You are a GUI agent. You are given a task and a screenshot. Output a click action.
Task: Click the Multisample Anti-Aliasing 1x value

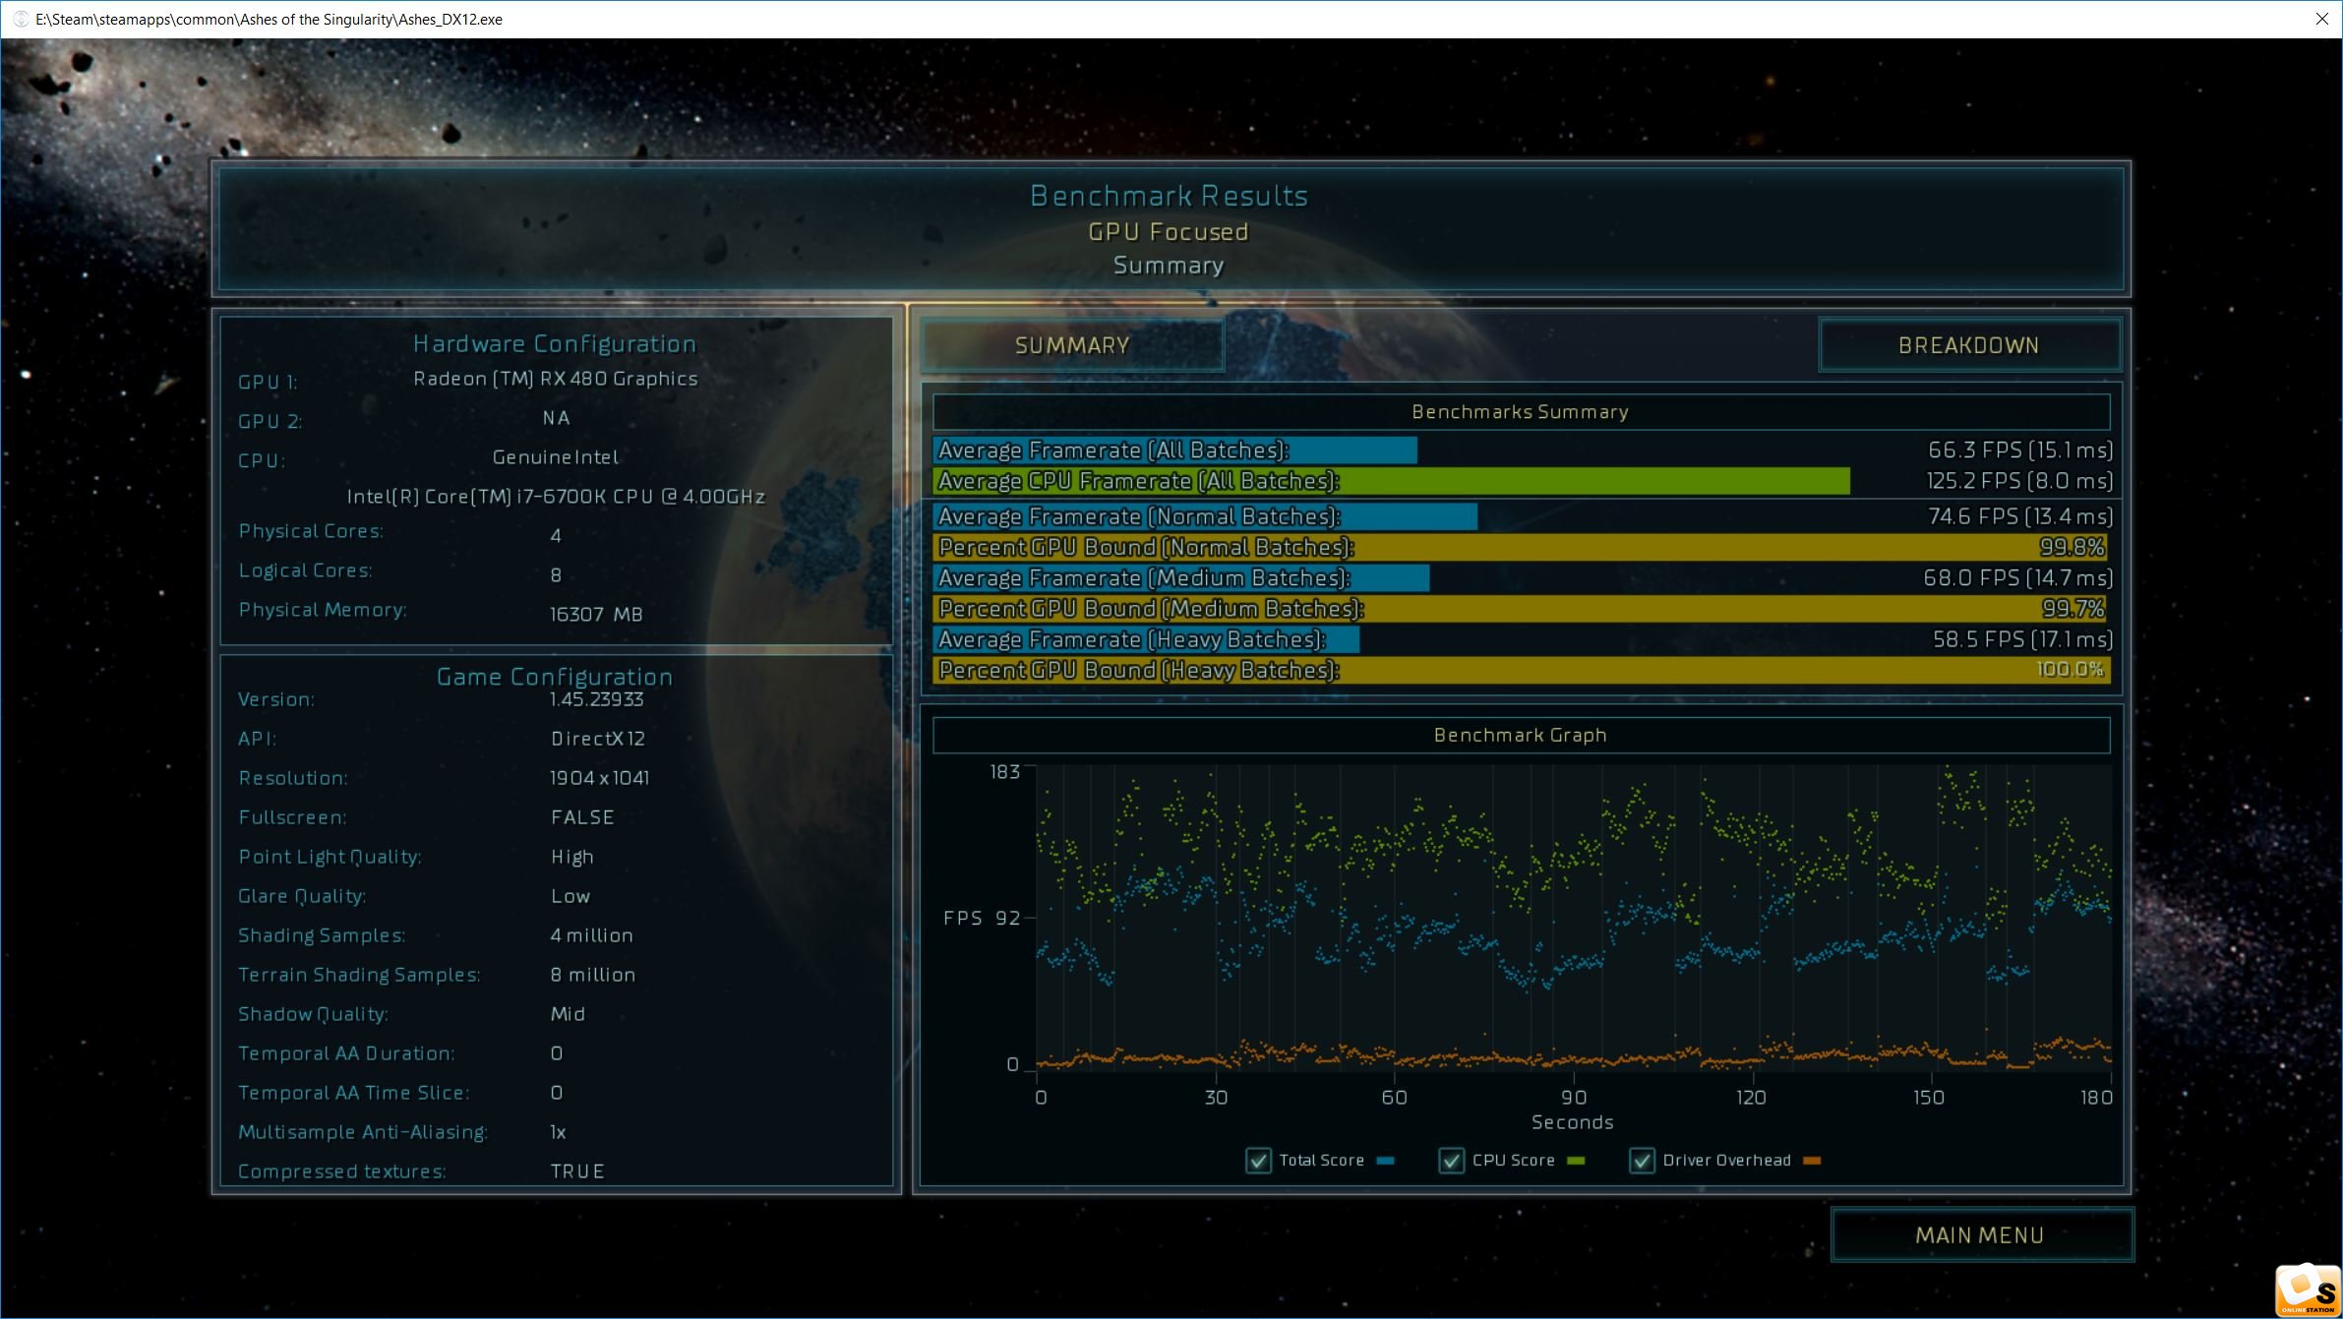558,1132
